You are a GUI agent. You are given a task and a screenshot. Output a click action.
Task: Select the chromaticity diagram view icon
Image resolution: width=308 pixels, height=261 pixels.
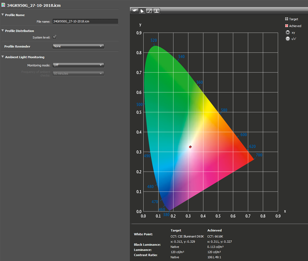142,11
